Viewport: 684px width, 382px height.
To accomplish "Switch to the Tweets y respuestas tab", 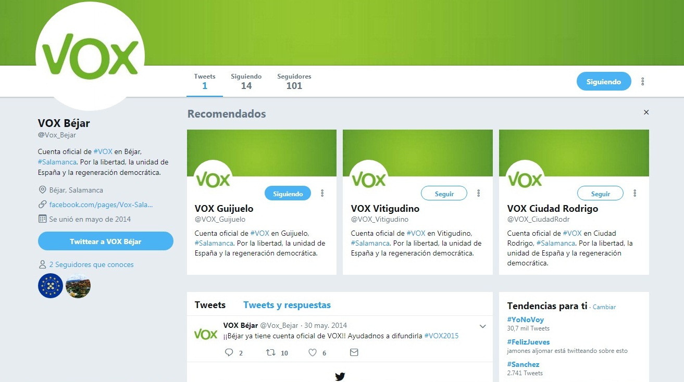I will tap(287, 305).
